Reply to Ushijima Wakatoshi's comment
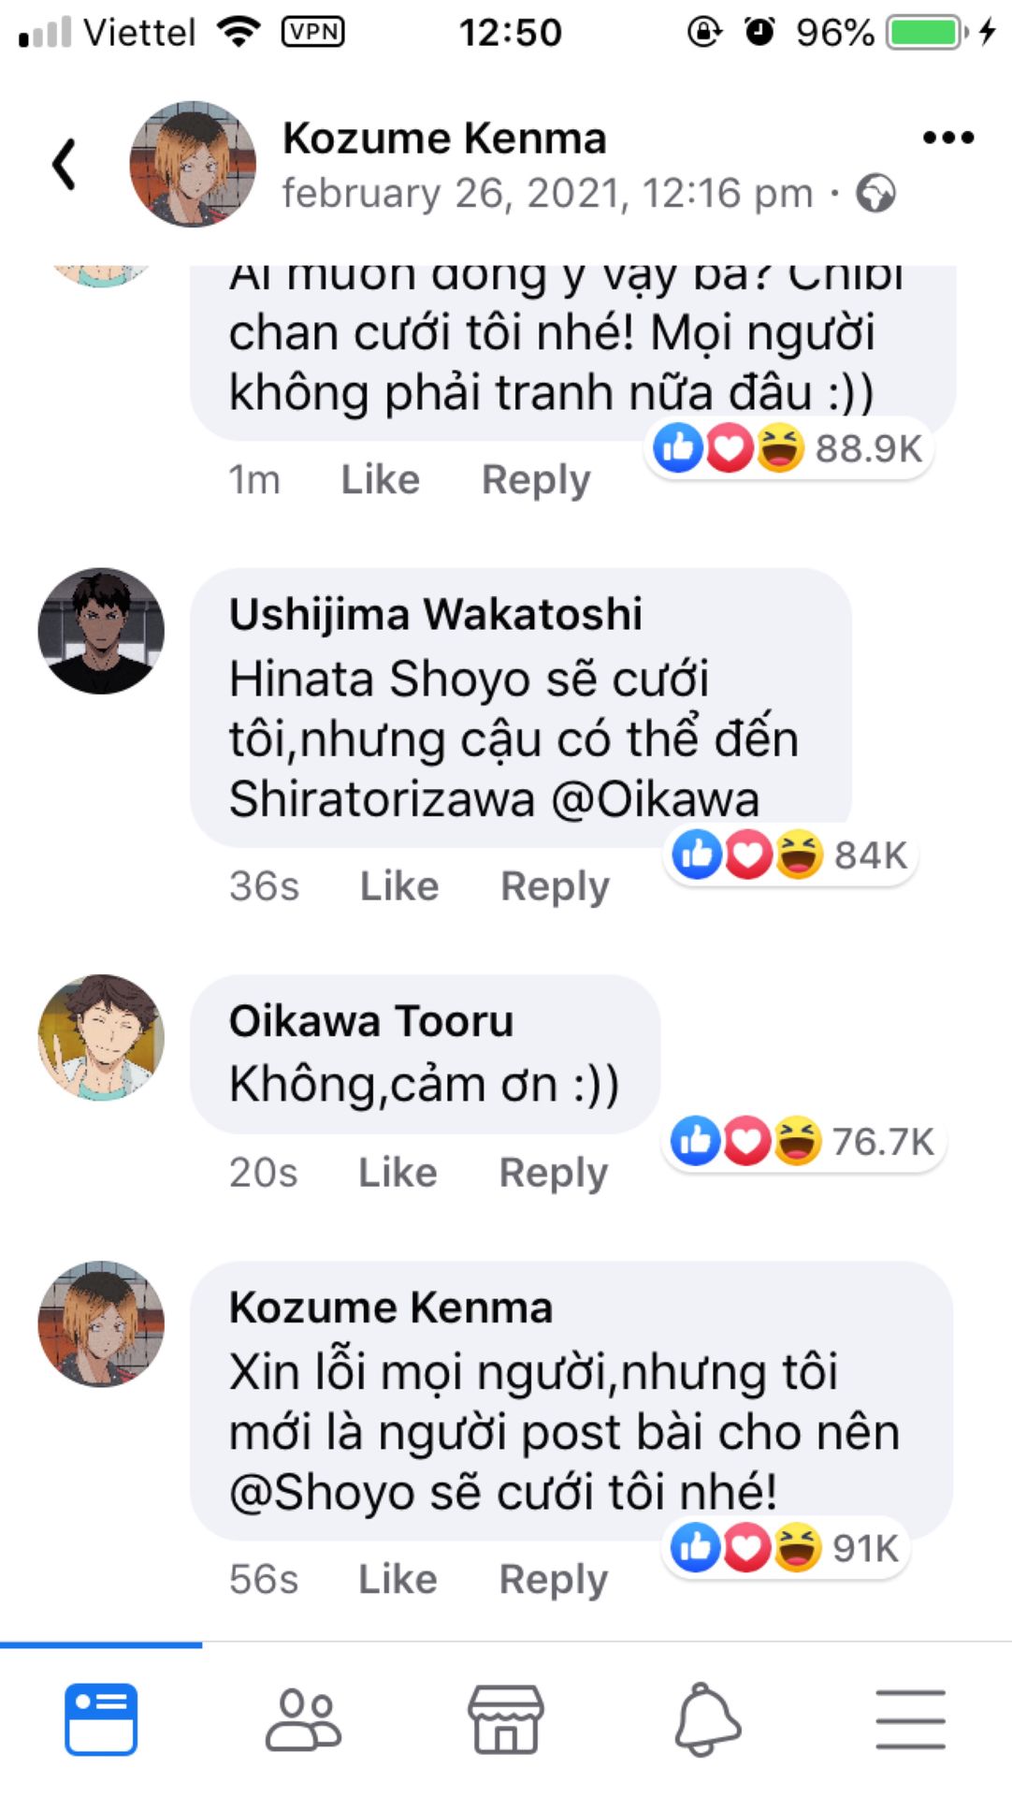1012x1797 pixels. pyautogui.click(x=555, y=886)
